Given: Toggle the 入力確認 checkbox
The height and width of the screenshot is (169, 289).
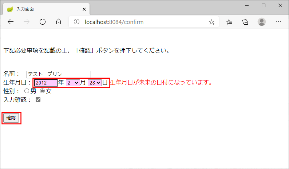Looking at the screenshot, I should click(38, 100).
